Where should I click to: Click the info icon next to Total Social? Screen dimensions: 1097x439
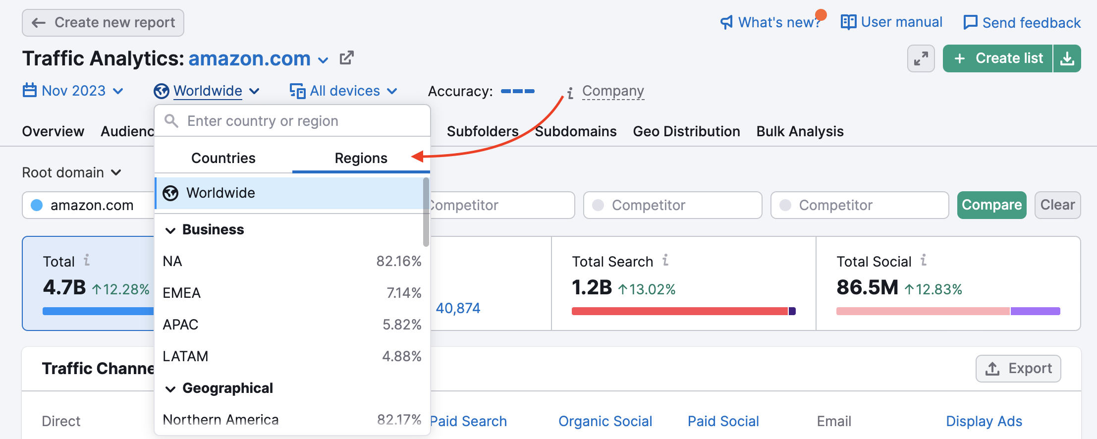[924, 260]
